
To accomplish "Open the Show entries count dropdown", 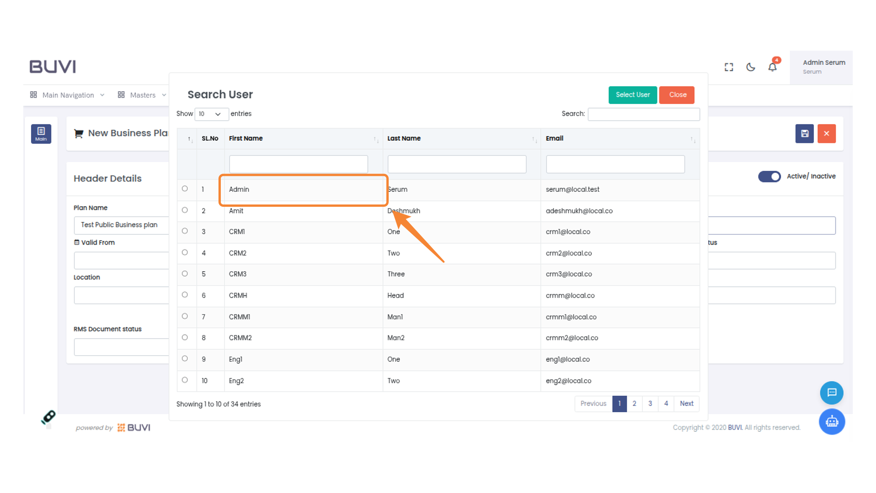I will pyautogui.click(x=211, y=114).
